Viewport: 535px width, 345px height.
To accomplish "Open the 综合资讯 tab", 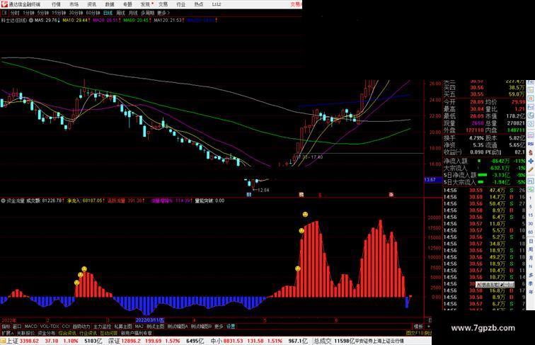I will [x=67, y=333].
